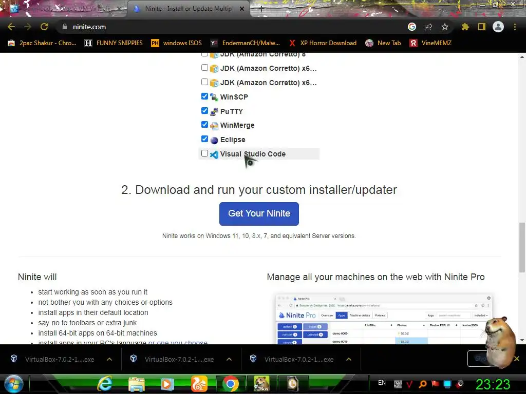Uncheck the PuTTY checkbox
Image resolution: width=526 pixels, height=394 pixels.
pos(204,111)
